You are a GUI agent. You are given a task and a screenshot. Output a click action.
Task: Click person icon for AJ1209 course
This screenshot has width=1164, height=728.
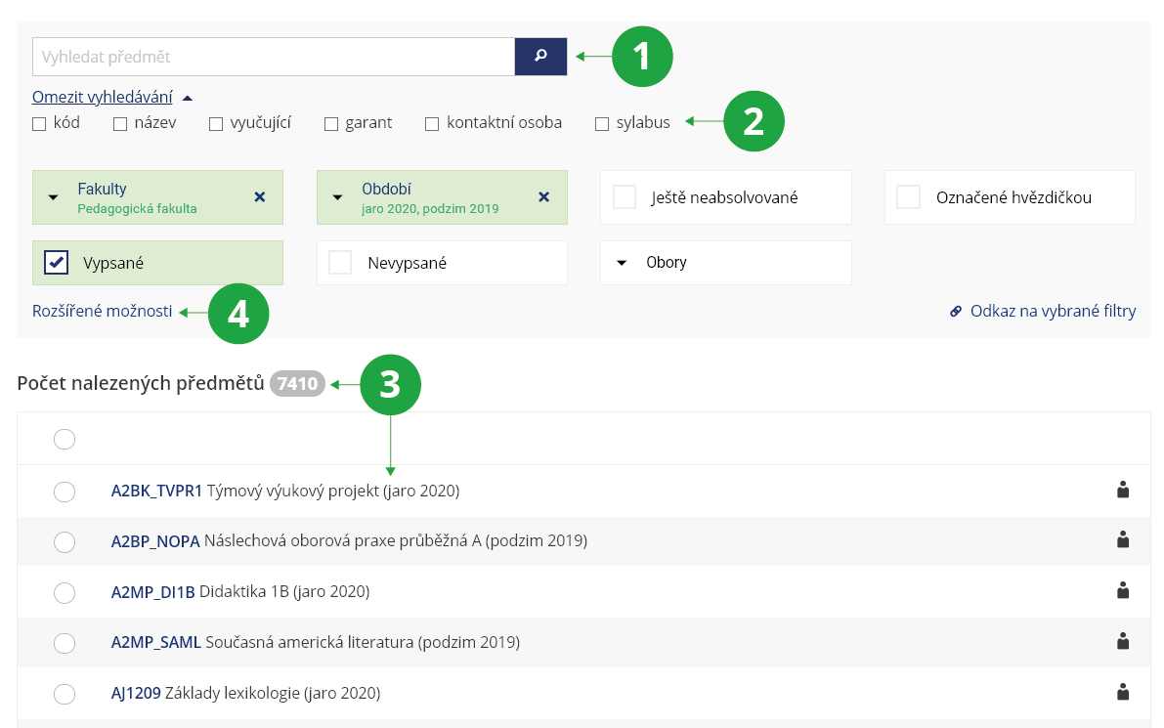coord(1122,692)
